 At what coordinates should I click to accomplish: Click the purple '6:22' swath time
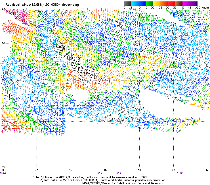pos(3,173)
